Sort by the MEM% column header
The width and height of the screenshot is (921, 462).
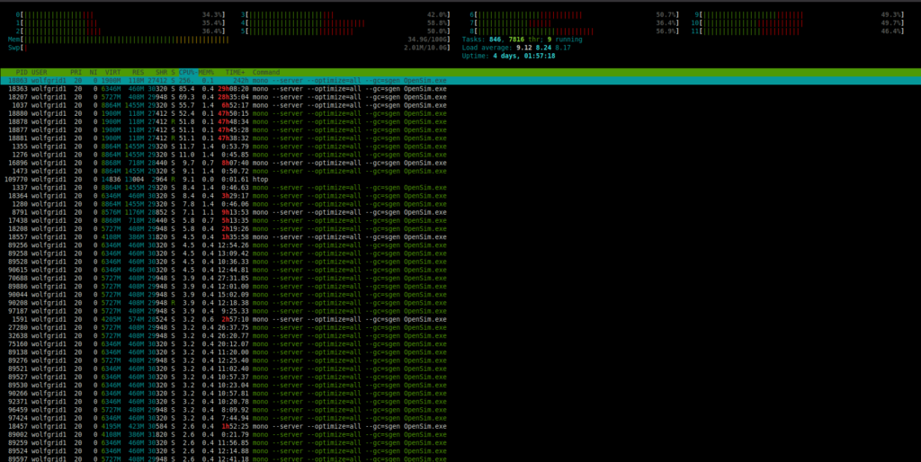click(207, 72)
